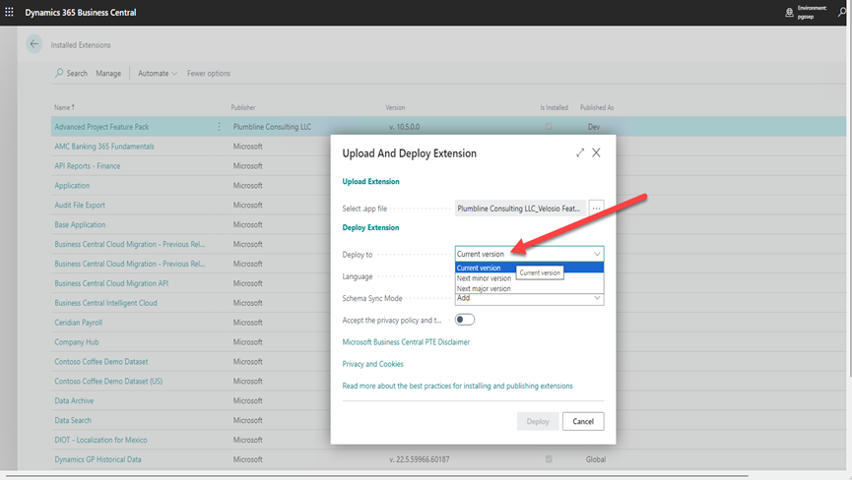Open Audit File Export extension
The image size is (852, 480).
pyautogui.click(x=80, y=205)
